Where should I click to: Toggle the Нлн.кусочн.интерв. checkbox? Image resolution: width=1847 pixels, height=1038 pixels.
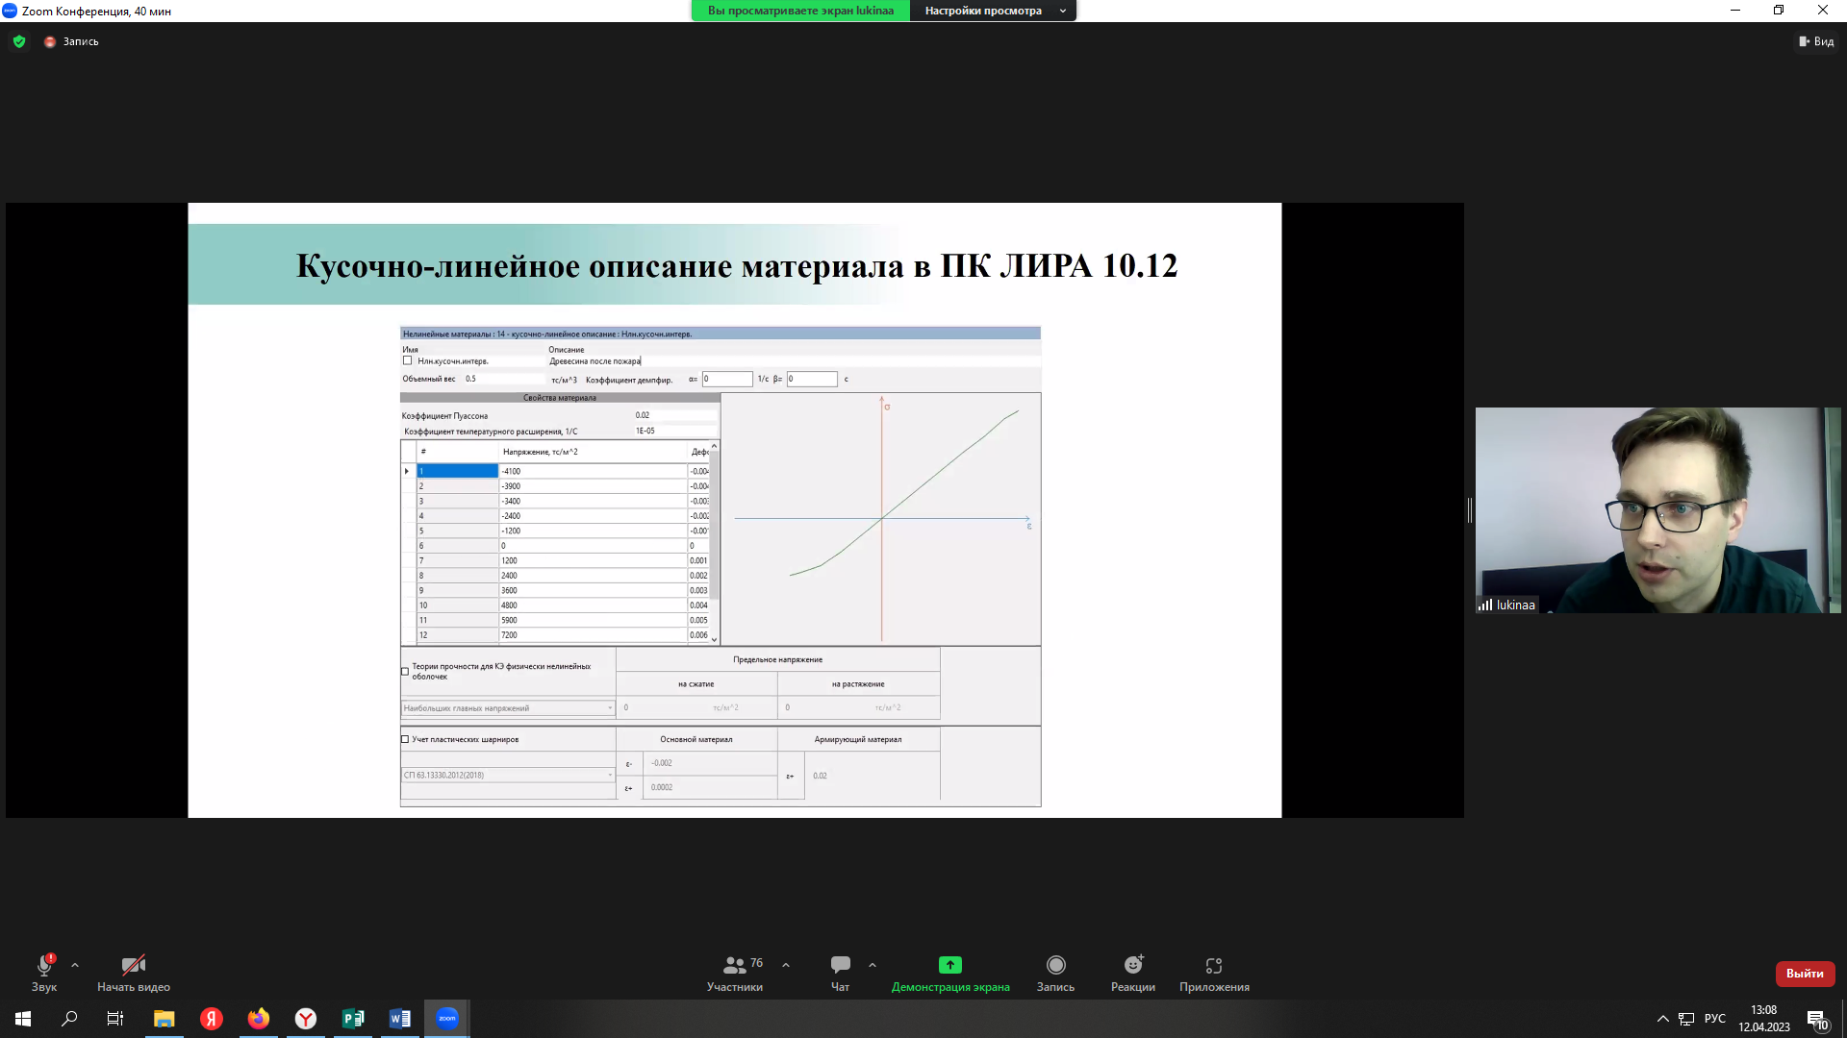pos(407,361)
